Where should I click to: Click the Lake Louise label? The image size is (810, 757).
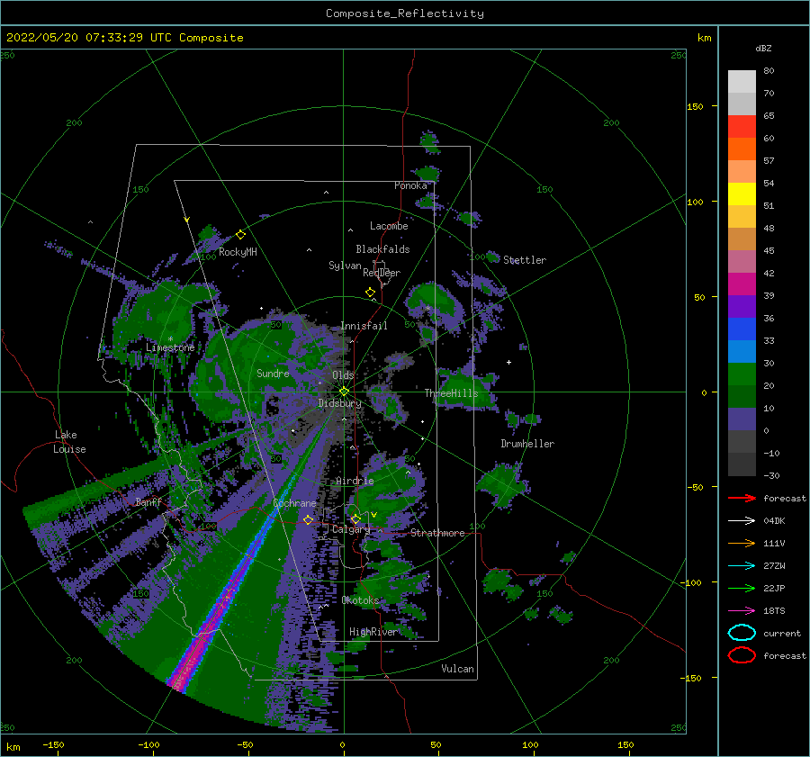point(69,442)
